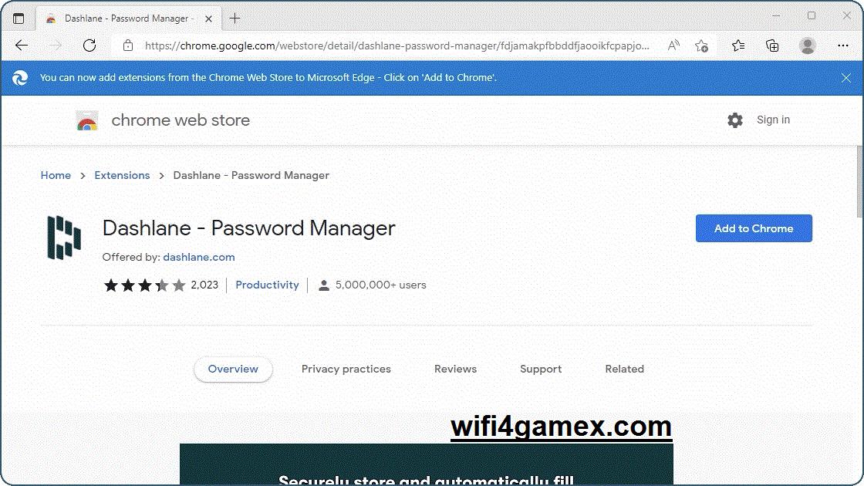
Task: Open Collections panel
Action: [772, 46]
